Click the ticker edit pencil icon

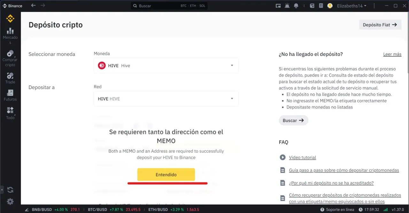point(27,209)
